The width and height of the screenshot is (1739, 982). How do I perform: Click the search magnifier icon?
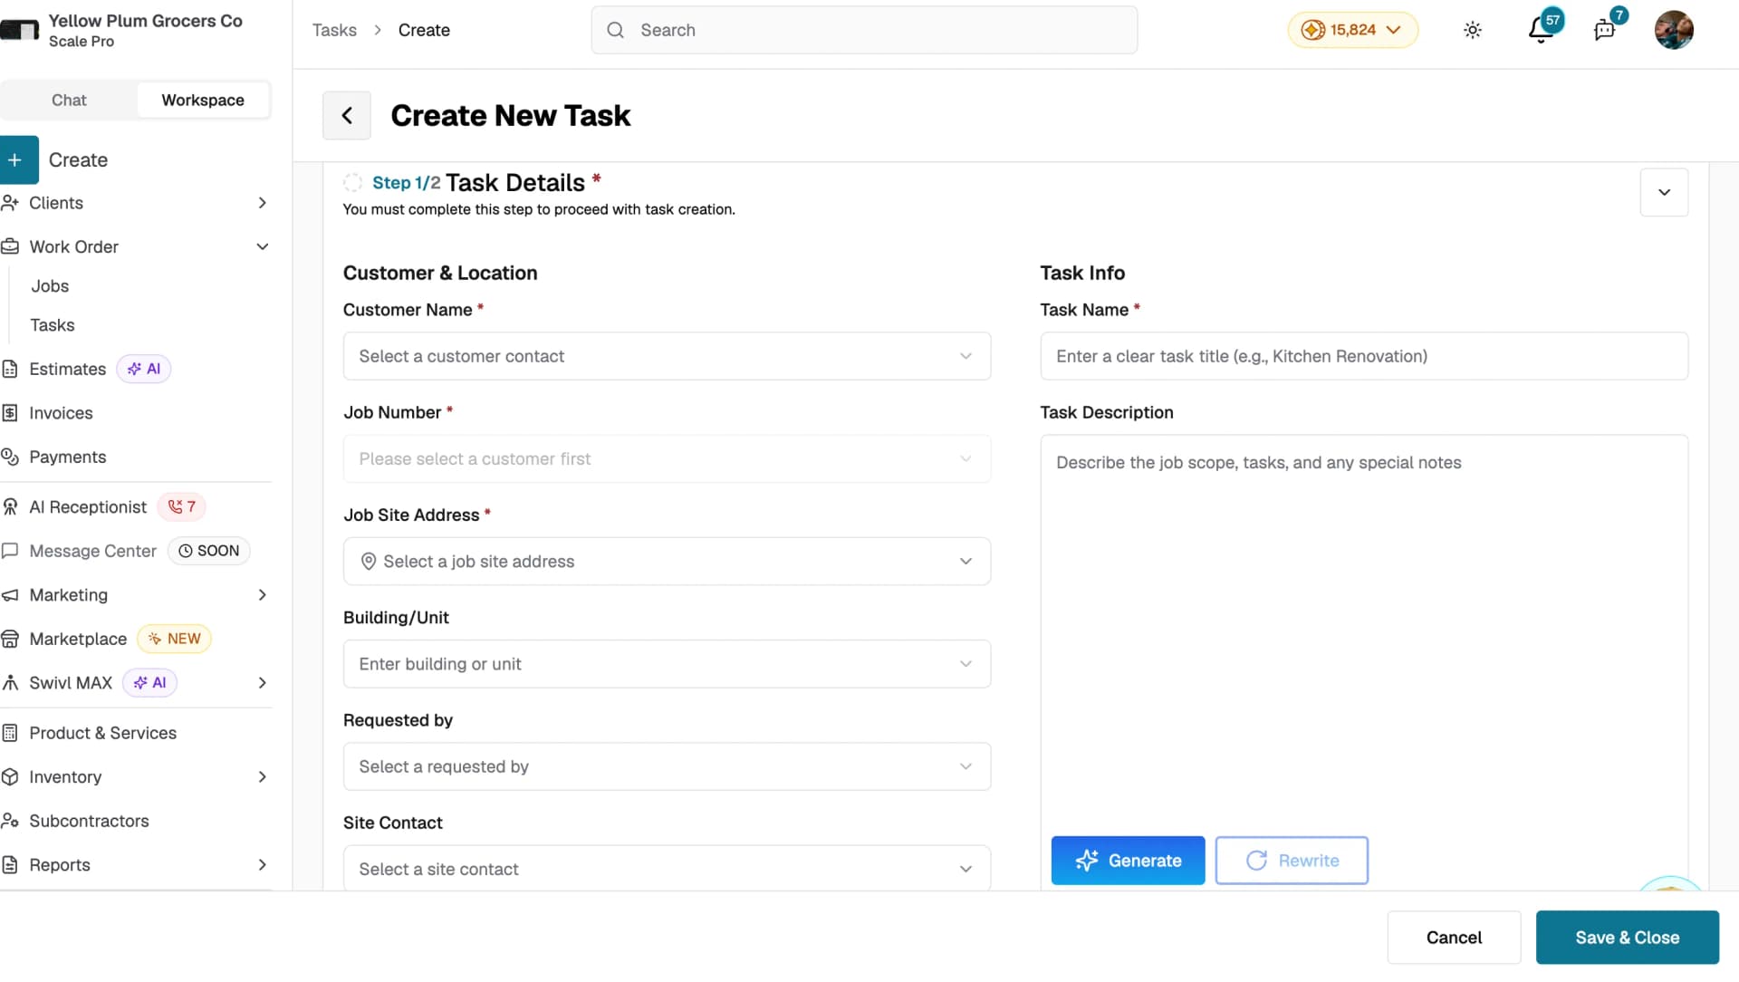[x=616, y=30]
